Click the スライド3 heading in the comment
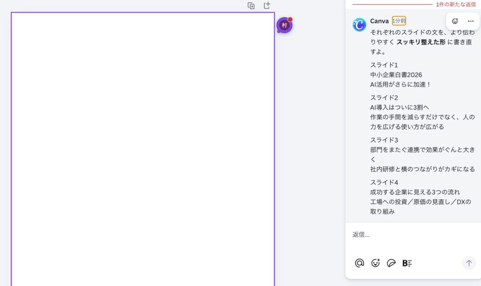This screenshot has width=481, height=286. [x=384, y=140]
